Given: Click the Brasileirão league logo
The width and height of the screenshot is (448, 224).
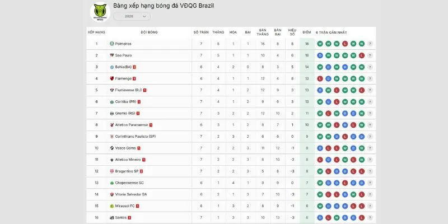Looking at the screenshot, I should 101,12.
